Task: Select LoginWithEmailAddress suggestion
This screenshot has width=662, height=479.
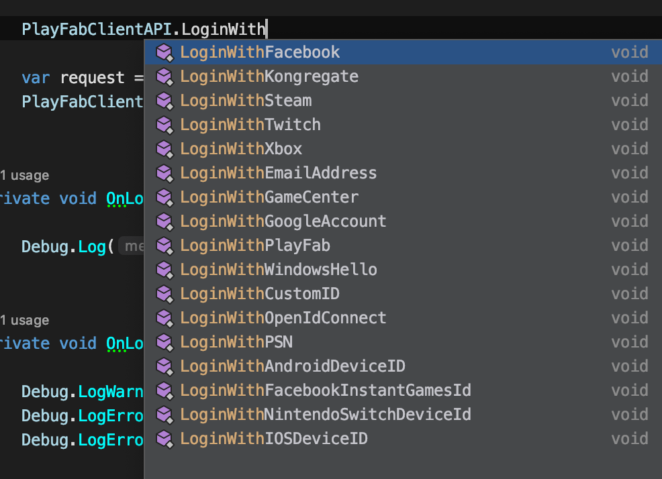Action: pyautogui.click(x=404, y=173)
